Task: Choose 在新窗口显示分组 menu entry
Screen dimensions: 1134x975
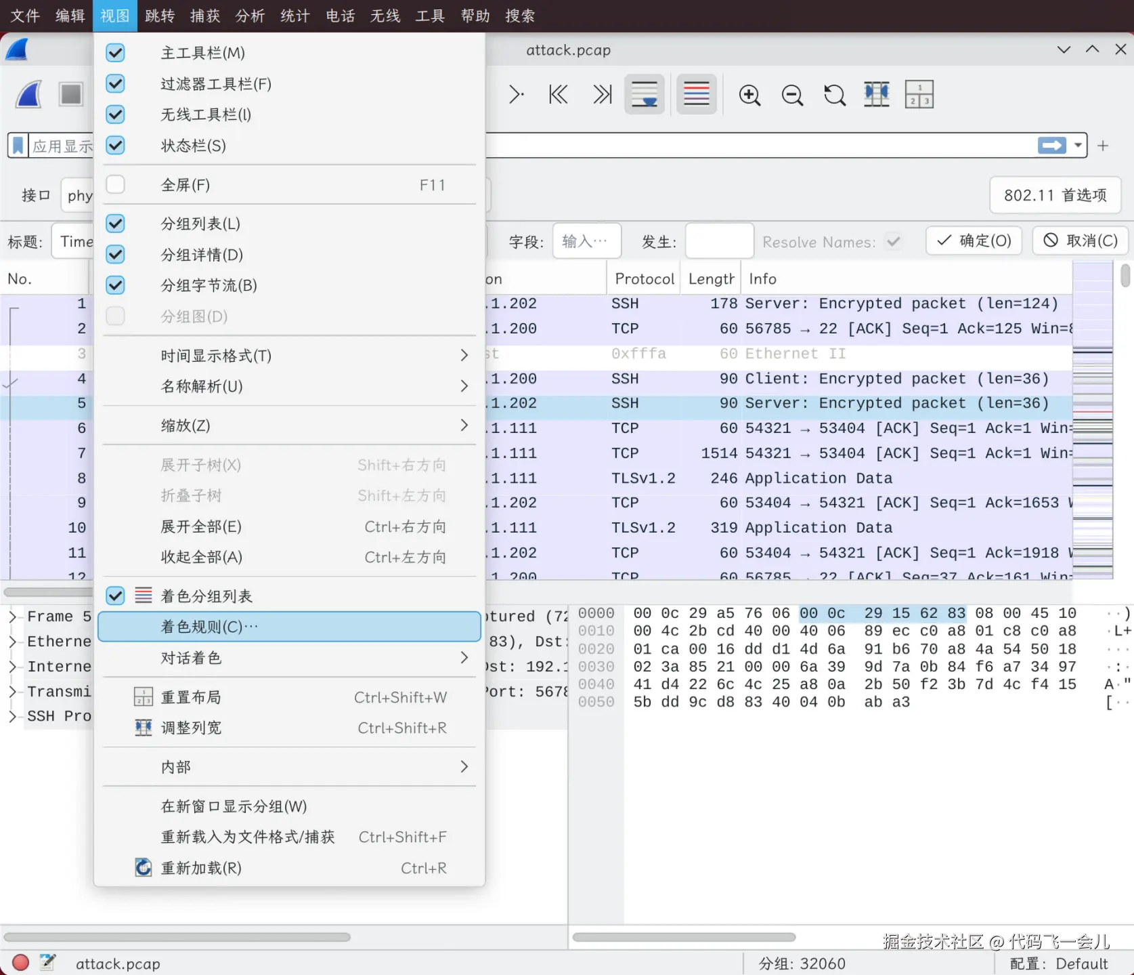Action: click(x=289, y=806)
